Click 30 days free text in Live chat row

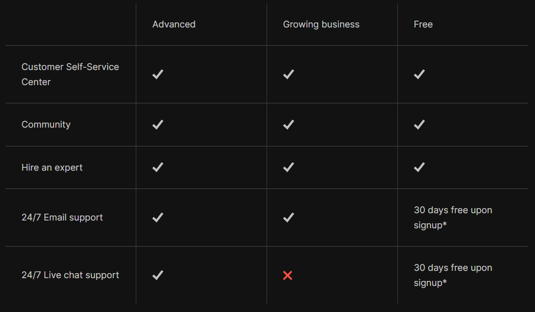click(453, 275)
